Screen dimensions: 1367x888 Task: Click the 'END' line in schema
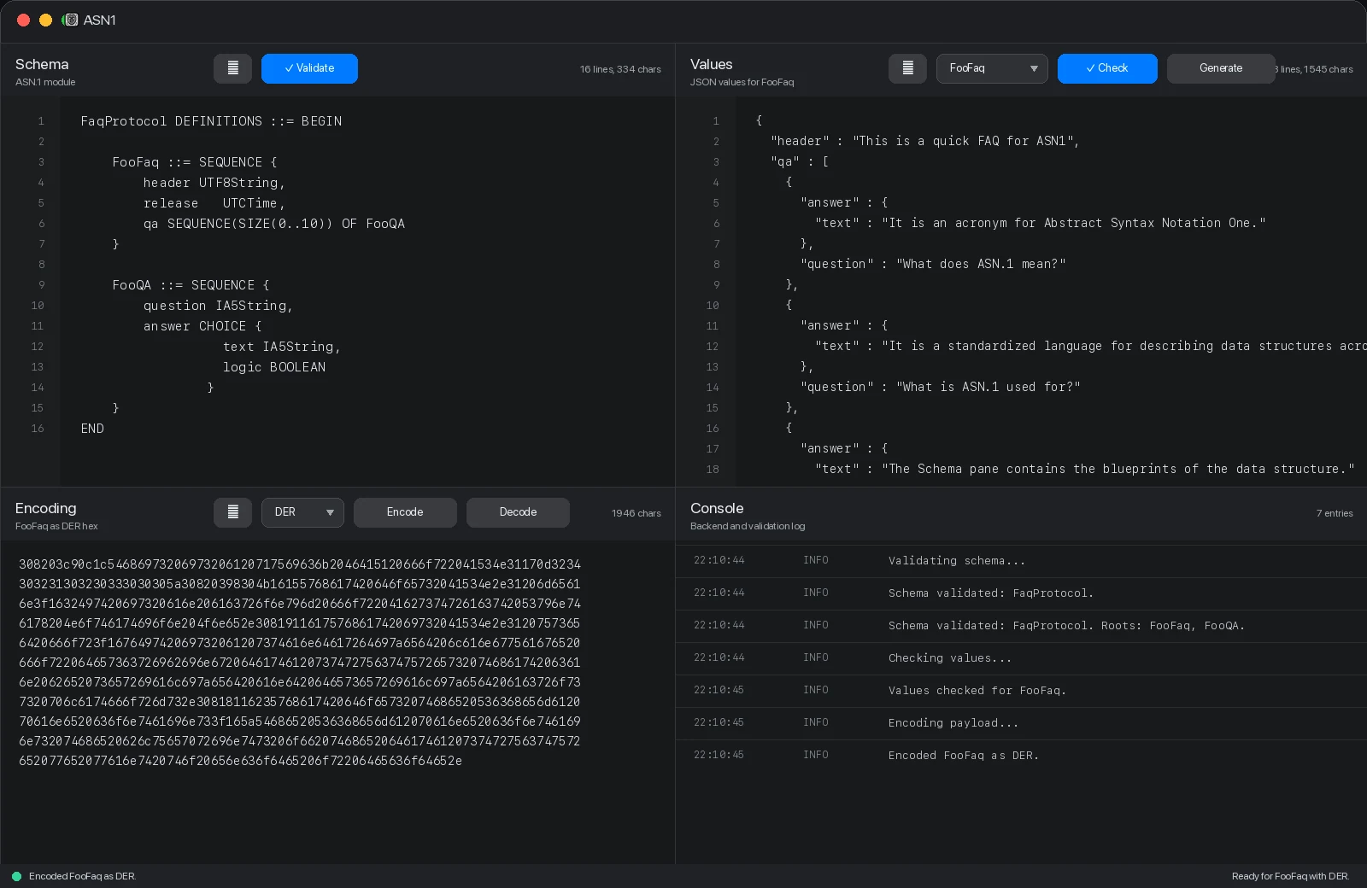pyautogui.click(x=92, y=429)
